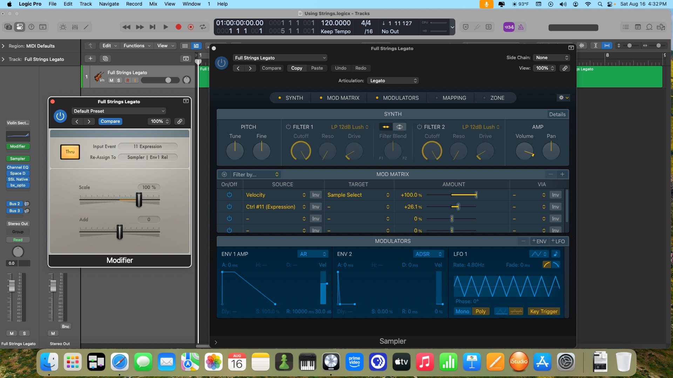Open the Articulation Legato dropdown
Viewport: 673px width, 378px height.
coord(393,81)
